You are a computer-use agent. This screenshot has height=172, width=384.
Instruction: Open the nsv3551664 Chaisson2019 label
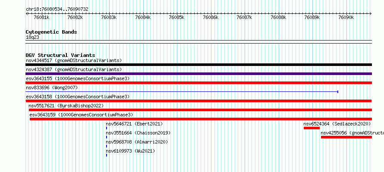tap(138, 133)
